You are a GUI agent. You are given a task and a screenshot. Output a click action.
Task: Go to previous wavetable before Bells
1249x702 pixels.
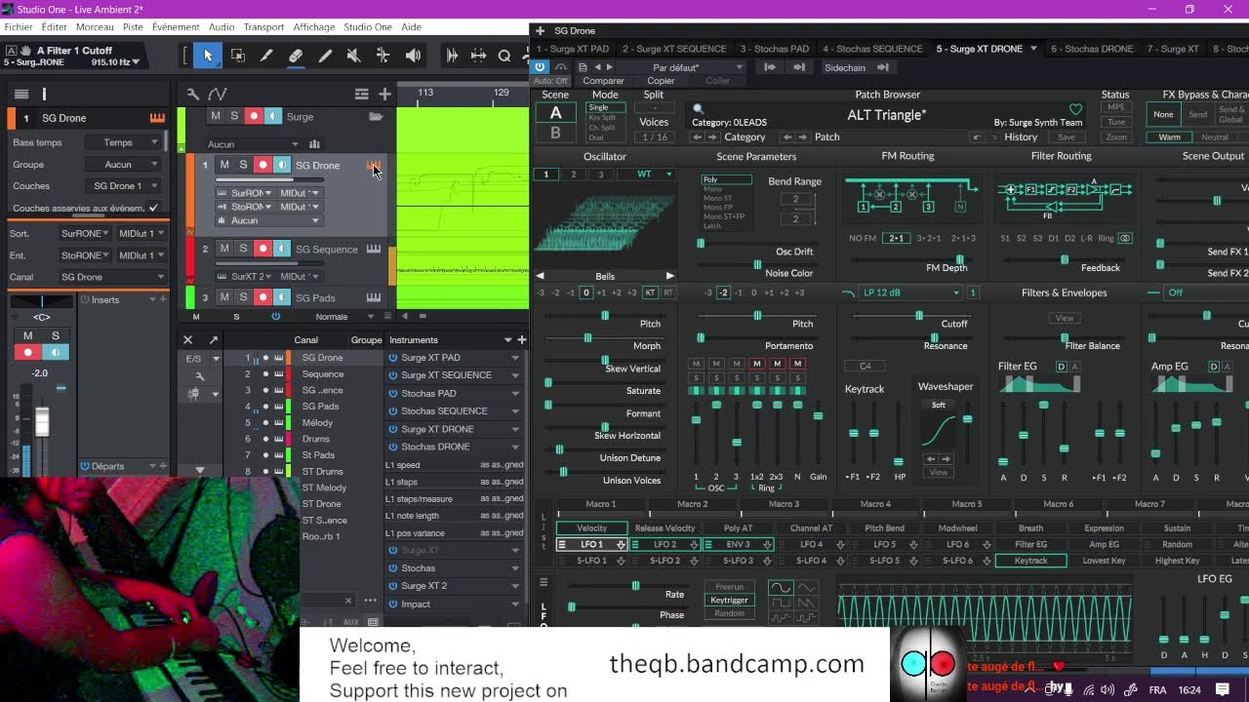pyautogui.click(x=540, y=276)
